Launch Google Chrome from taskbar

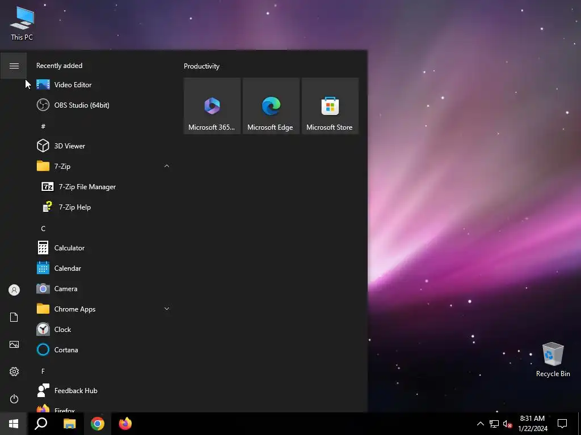(x=98, y=424)
